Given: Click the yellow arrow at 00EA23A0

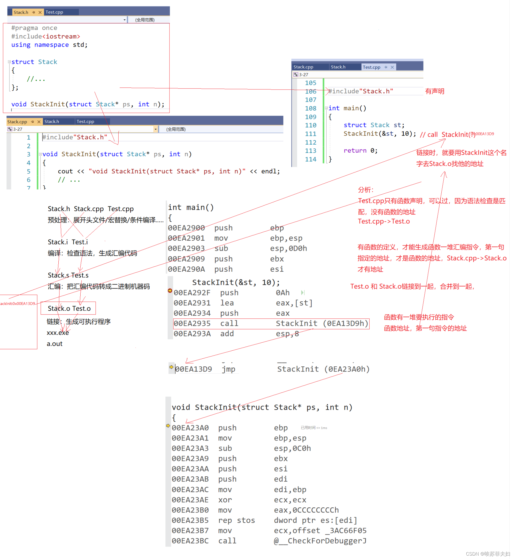Looking at the screenshot, I should click(x=168, y=426).
